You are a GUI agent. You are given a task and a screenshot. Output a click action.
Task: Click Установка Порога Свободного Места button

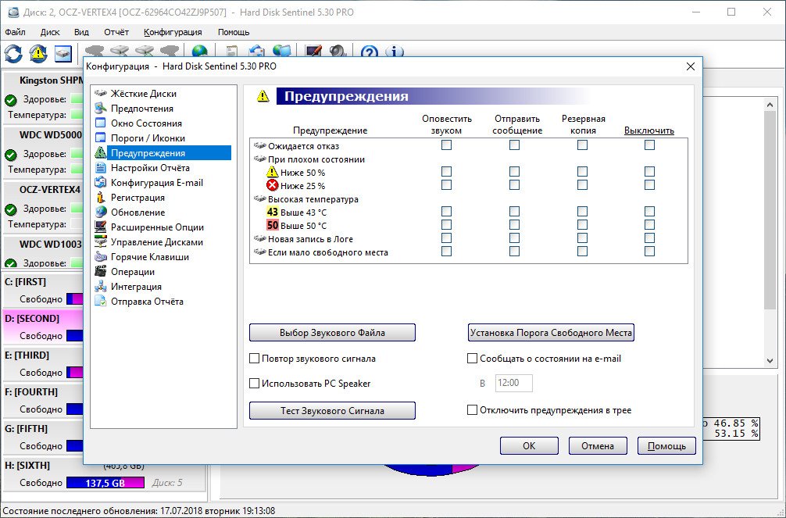pyautogui.click(x=551, y=333)
